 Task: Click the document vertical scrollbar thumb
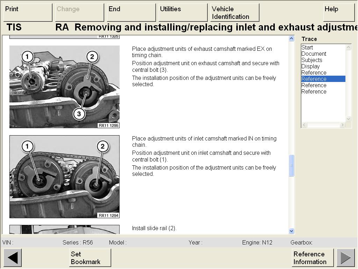click(x=292, y=165)
